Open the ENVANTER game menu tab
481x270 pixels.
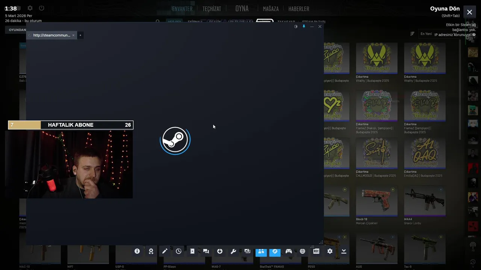pos(182,9)
